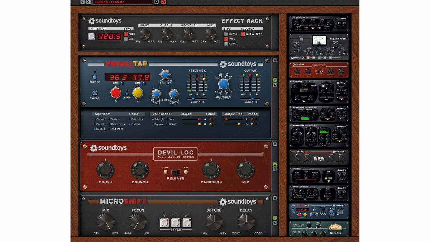This screenshot has width=430, height=242.
Task: Set rack size to AUTO
Action: [x=226, y=43]
